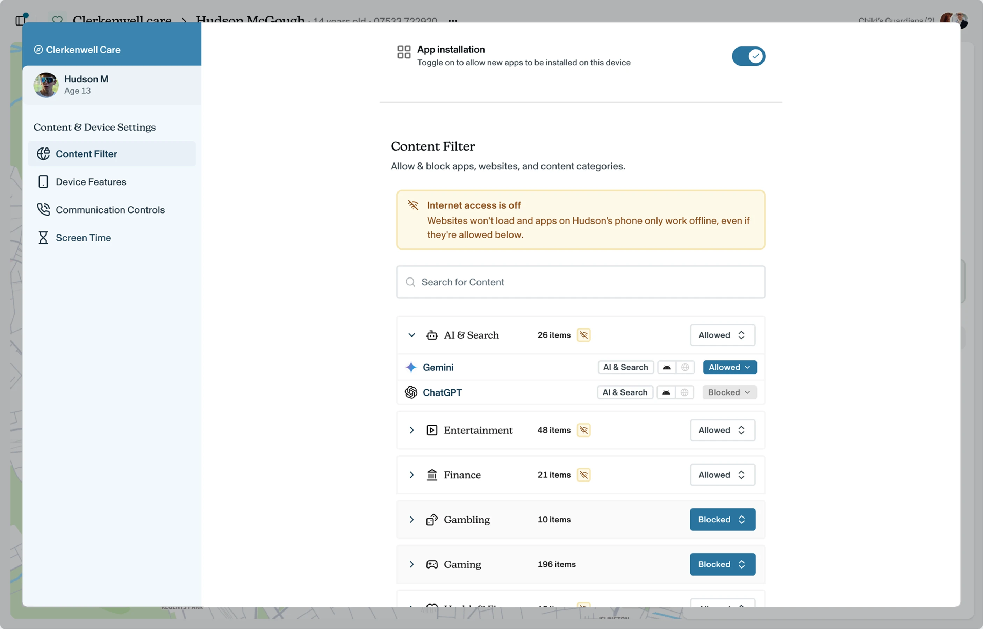The width and height of the screenshot is (983, 629).
Task: Click Hudson M profile photo
Action: tap(46, 85)
